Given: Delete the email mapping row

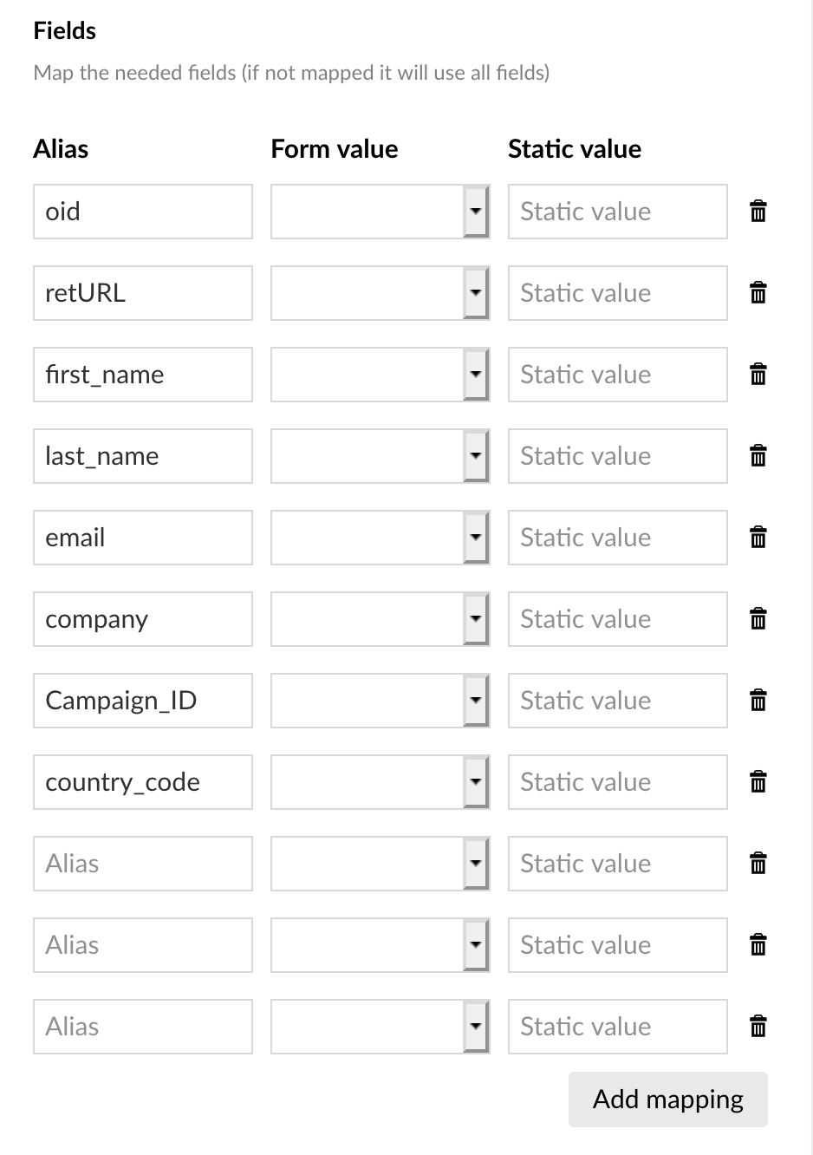Looking at the screenshot, I should [x=758, y=538].
